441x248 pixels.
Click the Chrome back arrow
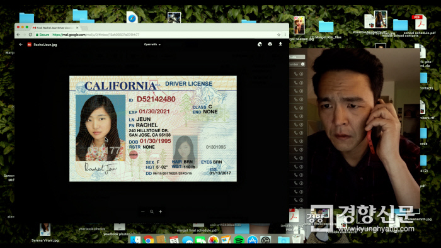pos(18,35)
